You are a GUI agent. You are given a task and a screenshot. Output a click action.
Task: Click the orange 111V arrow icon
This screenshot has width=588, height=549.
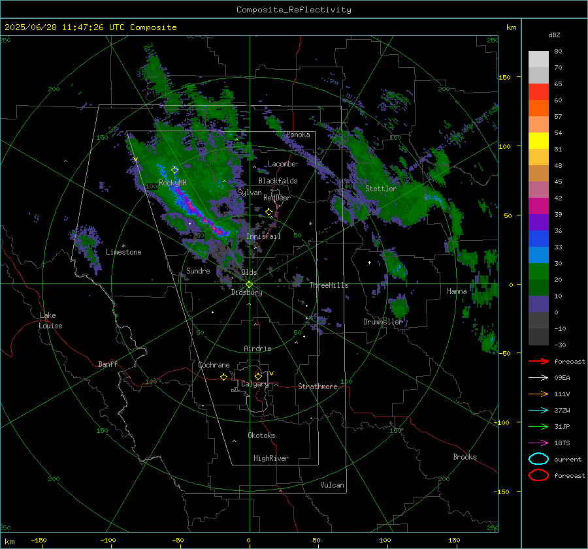[x=538, y=394]
